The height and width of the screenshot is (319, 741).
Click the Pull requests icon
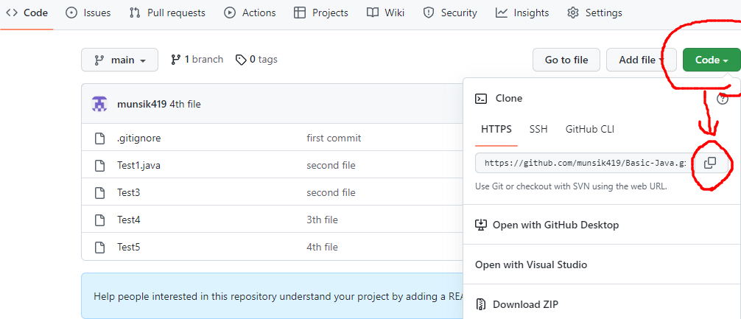[x=135, y=13]
